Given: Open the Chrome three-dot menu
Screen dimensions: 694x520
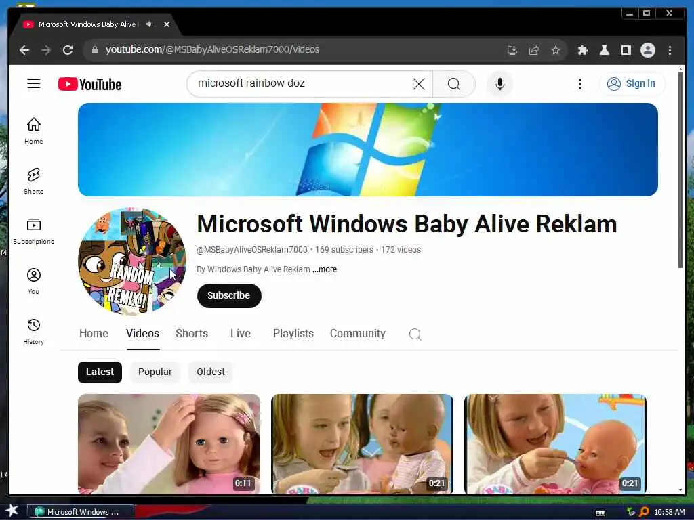Looking at the screenshot, I should (x=670, y=50).
